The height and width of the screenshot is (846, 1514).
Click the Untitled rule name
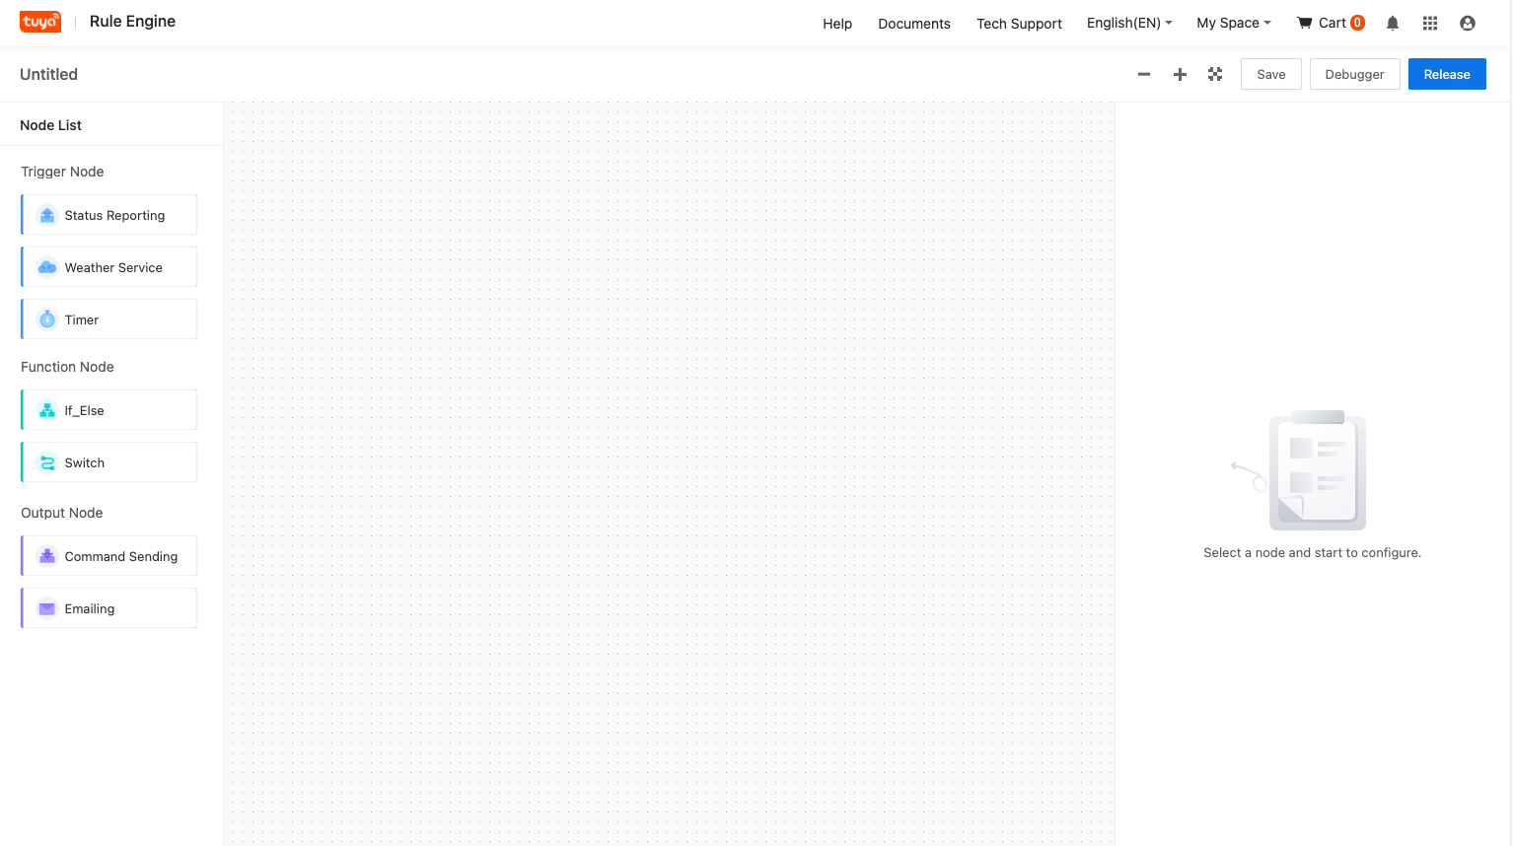[x=48, y=74]
